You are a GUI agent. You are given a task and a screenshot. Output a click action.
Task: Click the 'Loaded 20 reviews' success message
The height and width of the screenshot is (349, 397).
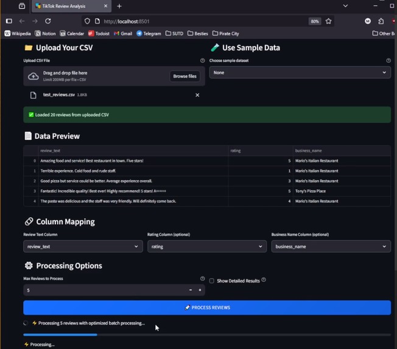tap(207, 115)
